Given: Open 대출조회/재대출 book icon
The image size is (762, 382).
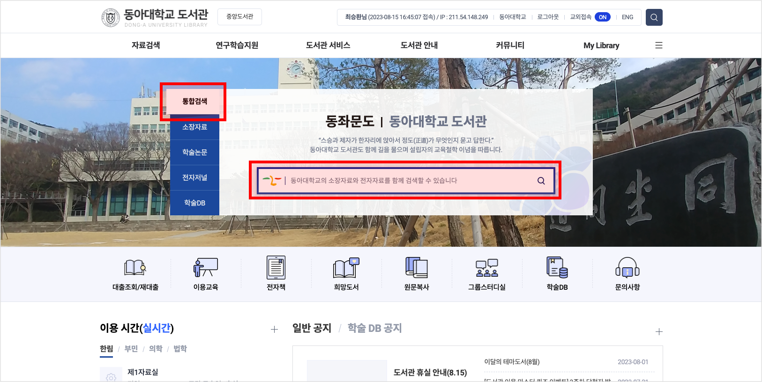Looking at the screenshot, I should click(x=135, y=268).
